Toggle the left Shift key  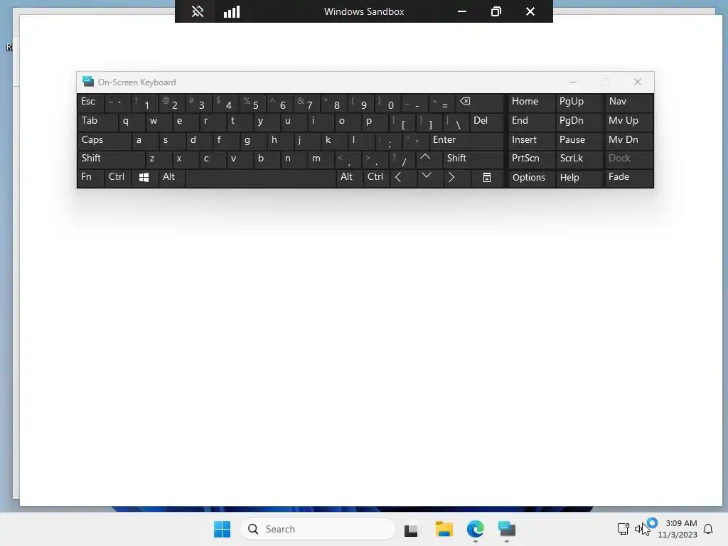111,159
